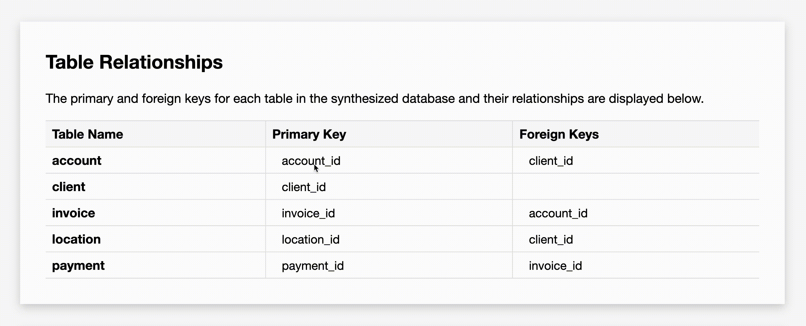This screenshot has width=806, height=326.
Task: Select the payment table name
Action: (x=78, y=265)
